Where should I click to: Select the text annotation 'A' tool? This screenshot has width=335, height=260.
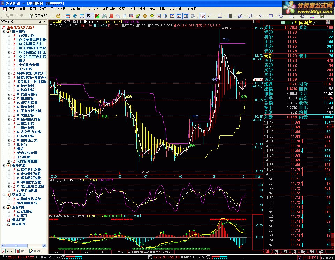291,16
